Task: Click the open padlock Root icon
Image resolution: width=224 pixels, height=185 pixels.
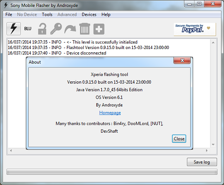Action: coord(42,29)
